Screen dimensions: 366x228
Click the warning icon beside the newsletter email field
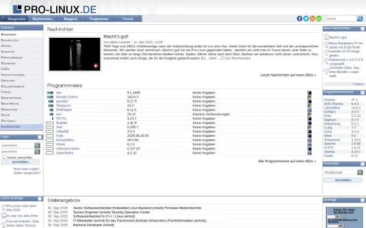[360, 173]
